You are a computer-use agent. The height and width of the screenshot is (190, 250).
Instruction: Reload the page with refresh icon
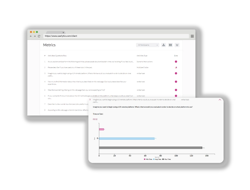pyautogui.click(x=39, y=36)
